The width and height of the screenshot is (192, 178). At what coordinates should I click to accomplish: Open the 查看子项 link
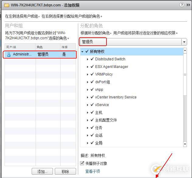tap(93, 171)
